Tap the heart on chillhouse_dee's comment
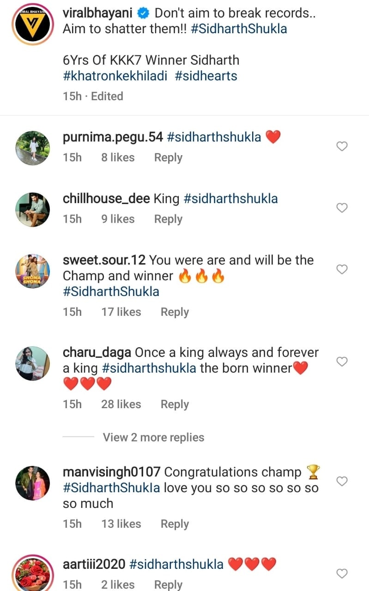The width and height of the screenshot is (369, 591). [341, 208]
